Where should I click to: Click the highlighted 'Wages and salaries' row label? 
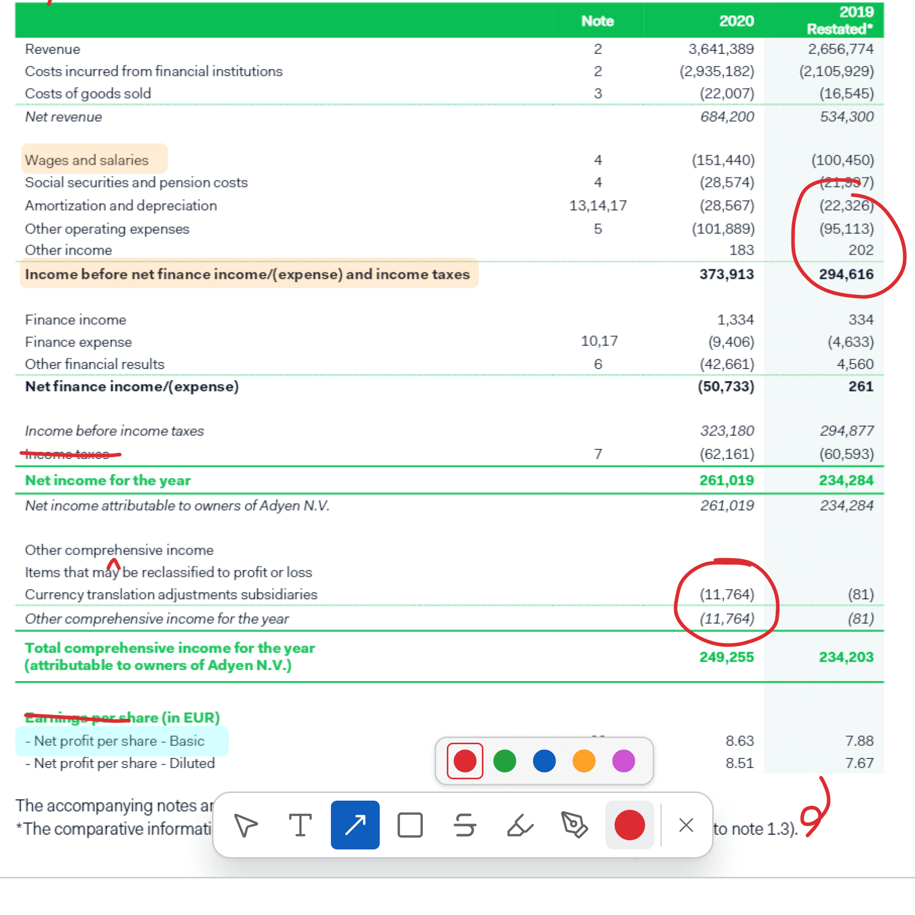(x=87, y=160)
